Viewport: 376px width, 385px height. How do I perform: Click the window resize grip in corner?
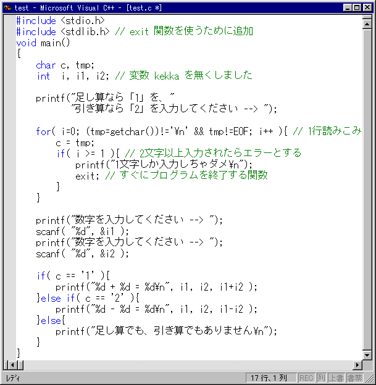[369, 379]
